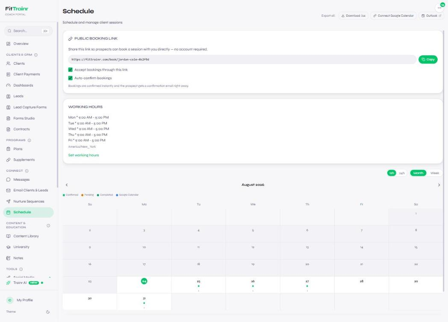Uncheck Auto-confirm bookings
448x322 pixels.
click(70, 78)
